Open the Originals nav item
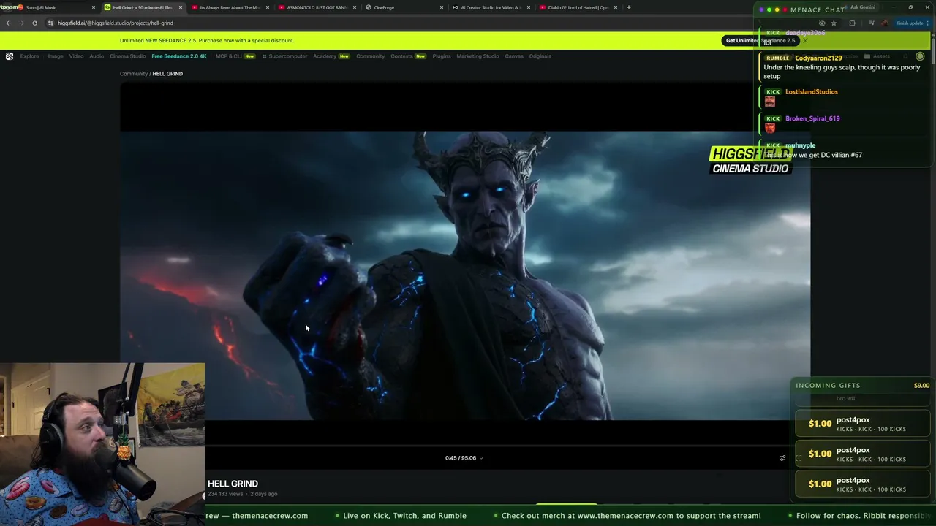Screen dimensions: 936x526 540,56
